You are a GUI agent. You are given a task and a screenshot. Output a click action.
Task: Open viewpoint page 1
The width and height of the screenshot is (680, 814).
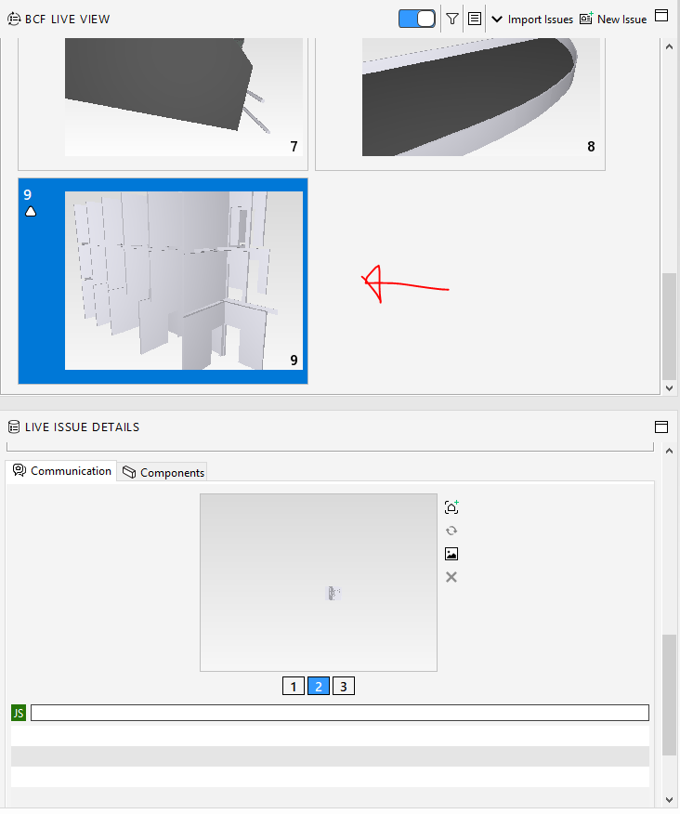294,687
